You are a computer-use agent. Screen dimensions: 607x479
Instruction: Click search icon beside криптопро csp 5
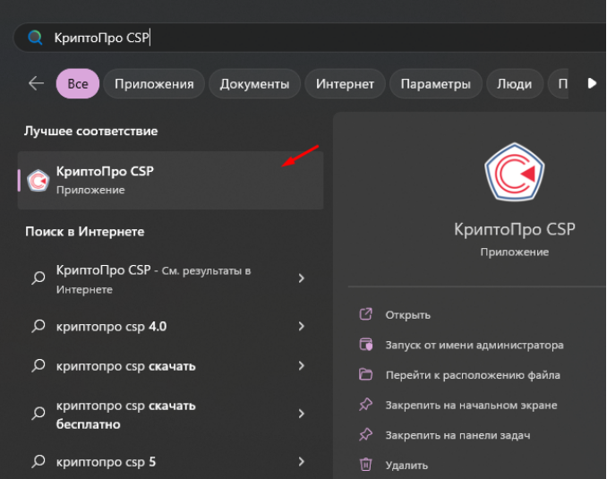pyautogui.click(x=38, y=461)
